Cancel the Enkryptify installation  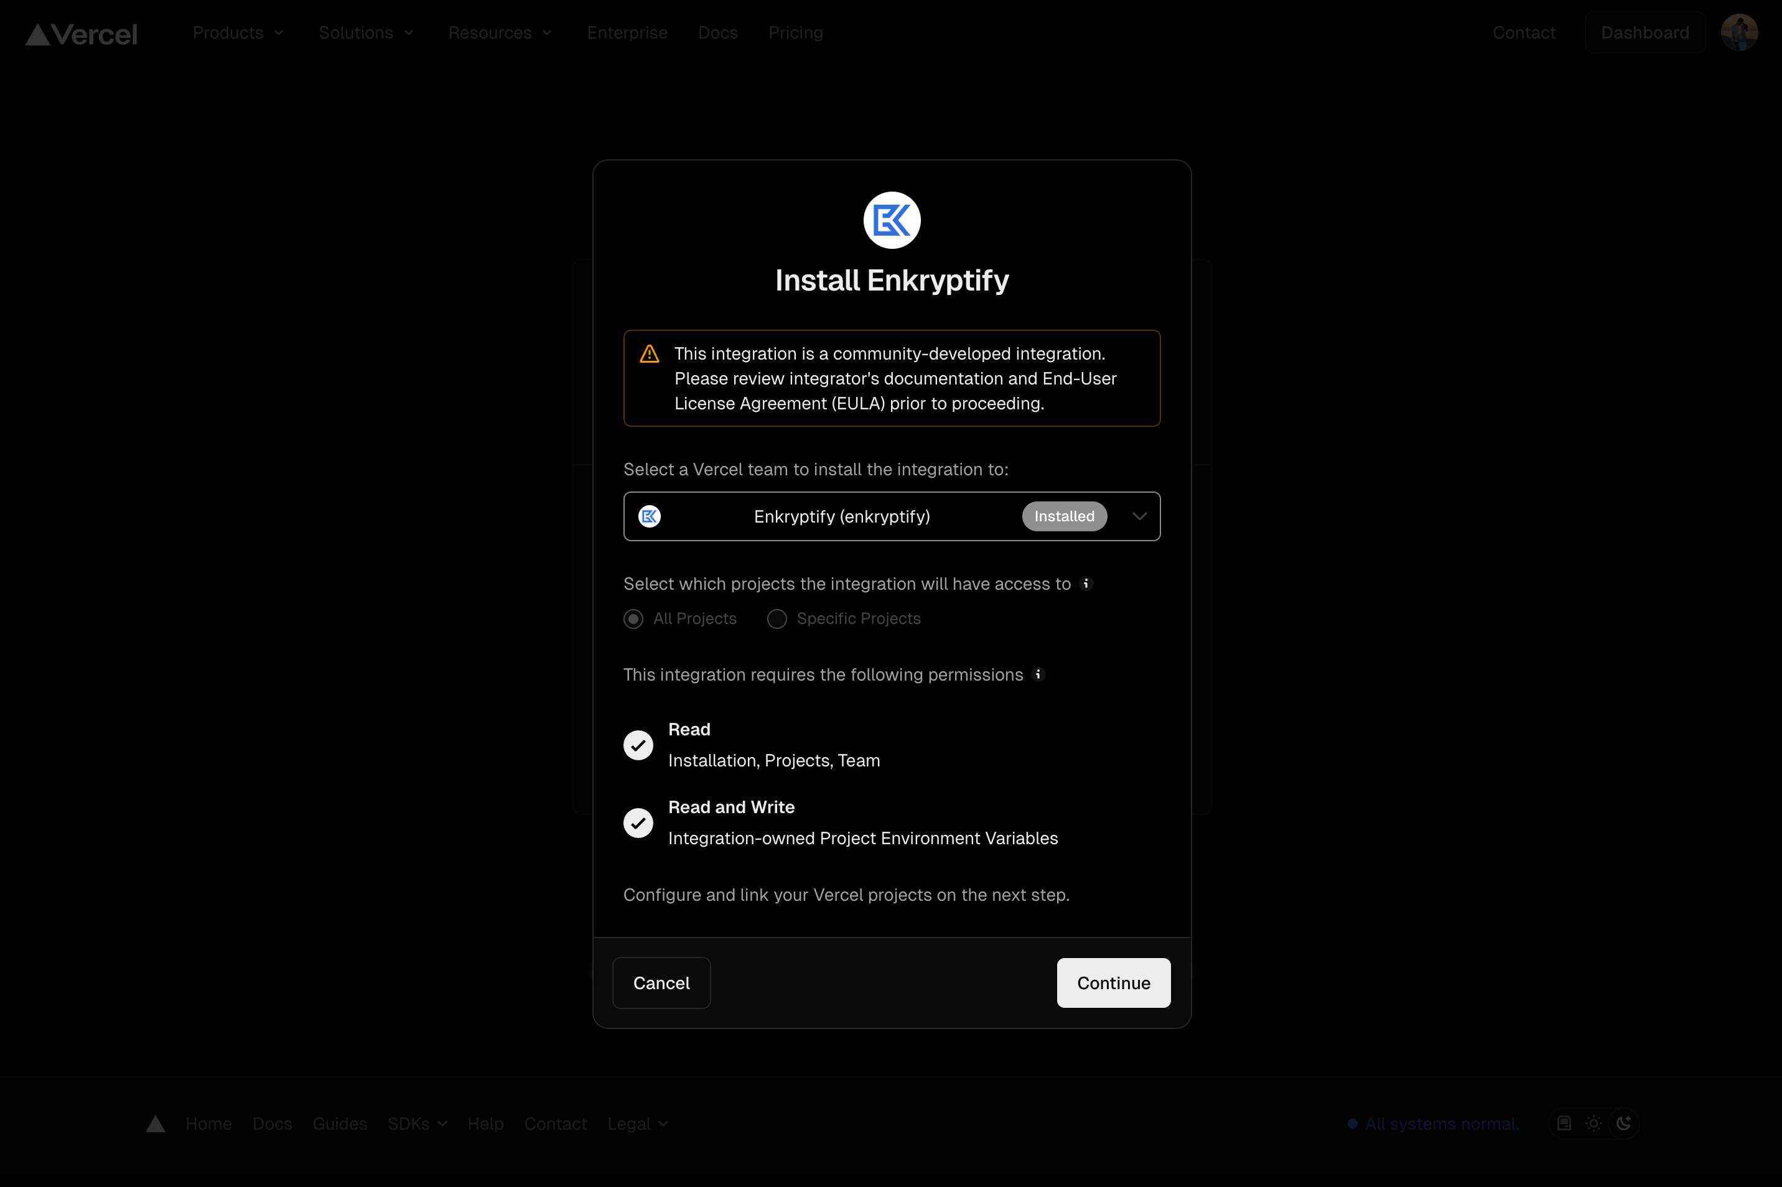click(x=661, y=982)
